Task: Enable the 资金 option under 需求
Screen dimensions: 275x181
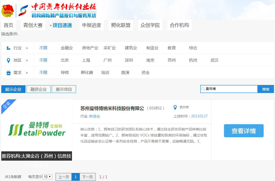Action: coord(146,72)
